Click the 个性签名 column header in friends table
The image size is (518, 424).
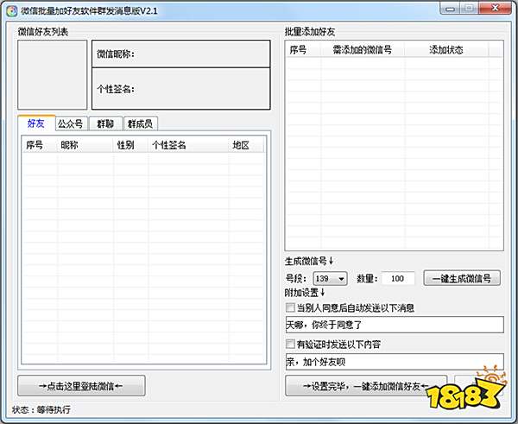[x=188, y=145]
